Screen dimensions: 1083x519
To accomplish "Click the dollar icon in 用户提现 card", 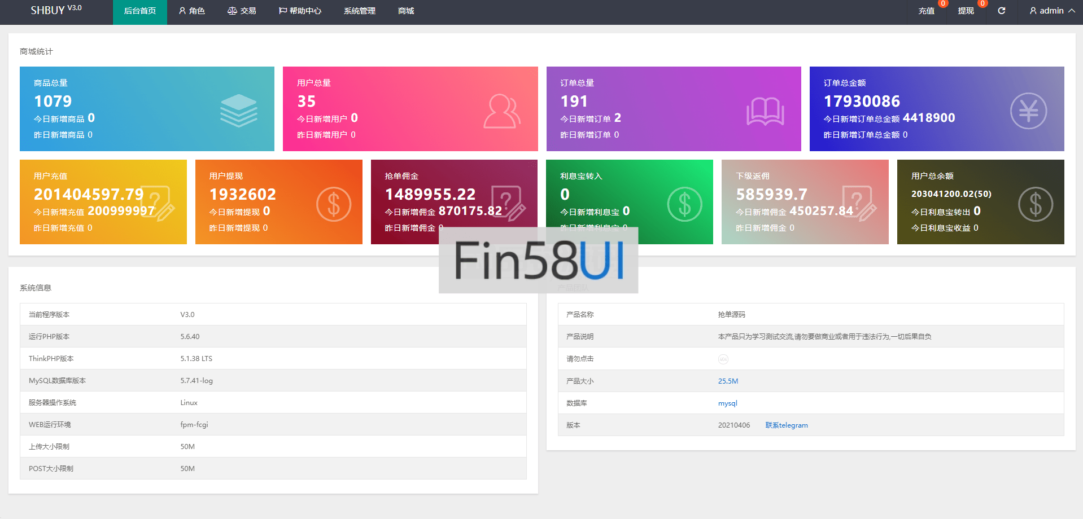I will pyautogui.click(x=334, y=204).
